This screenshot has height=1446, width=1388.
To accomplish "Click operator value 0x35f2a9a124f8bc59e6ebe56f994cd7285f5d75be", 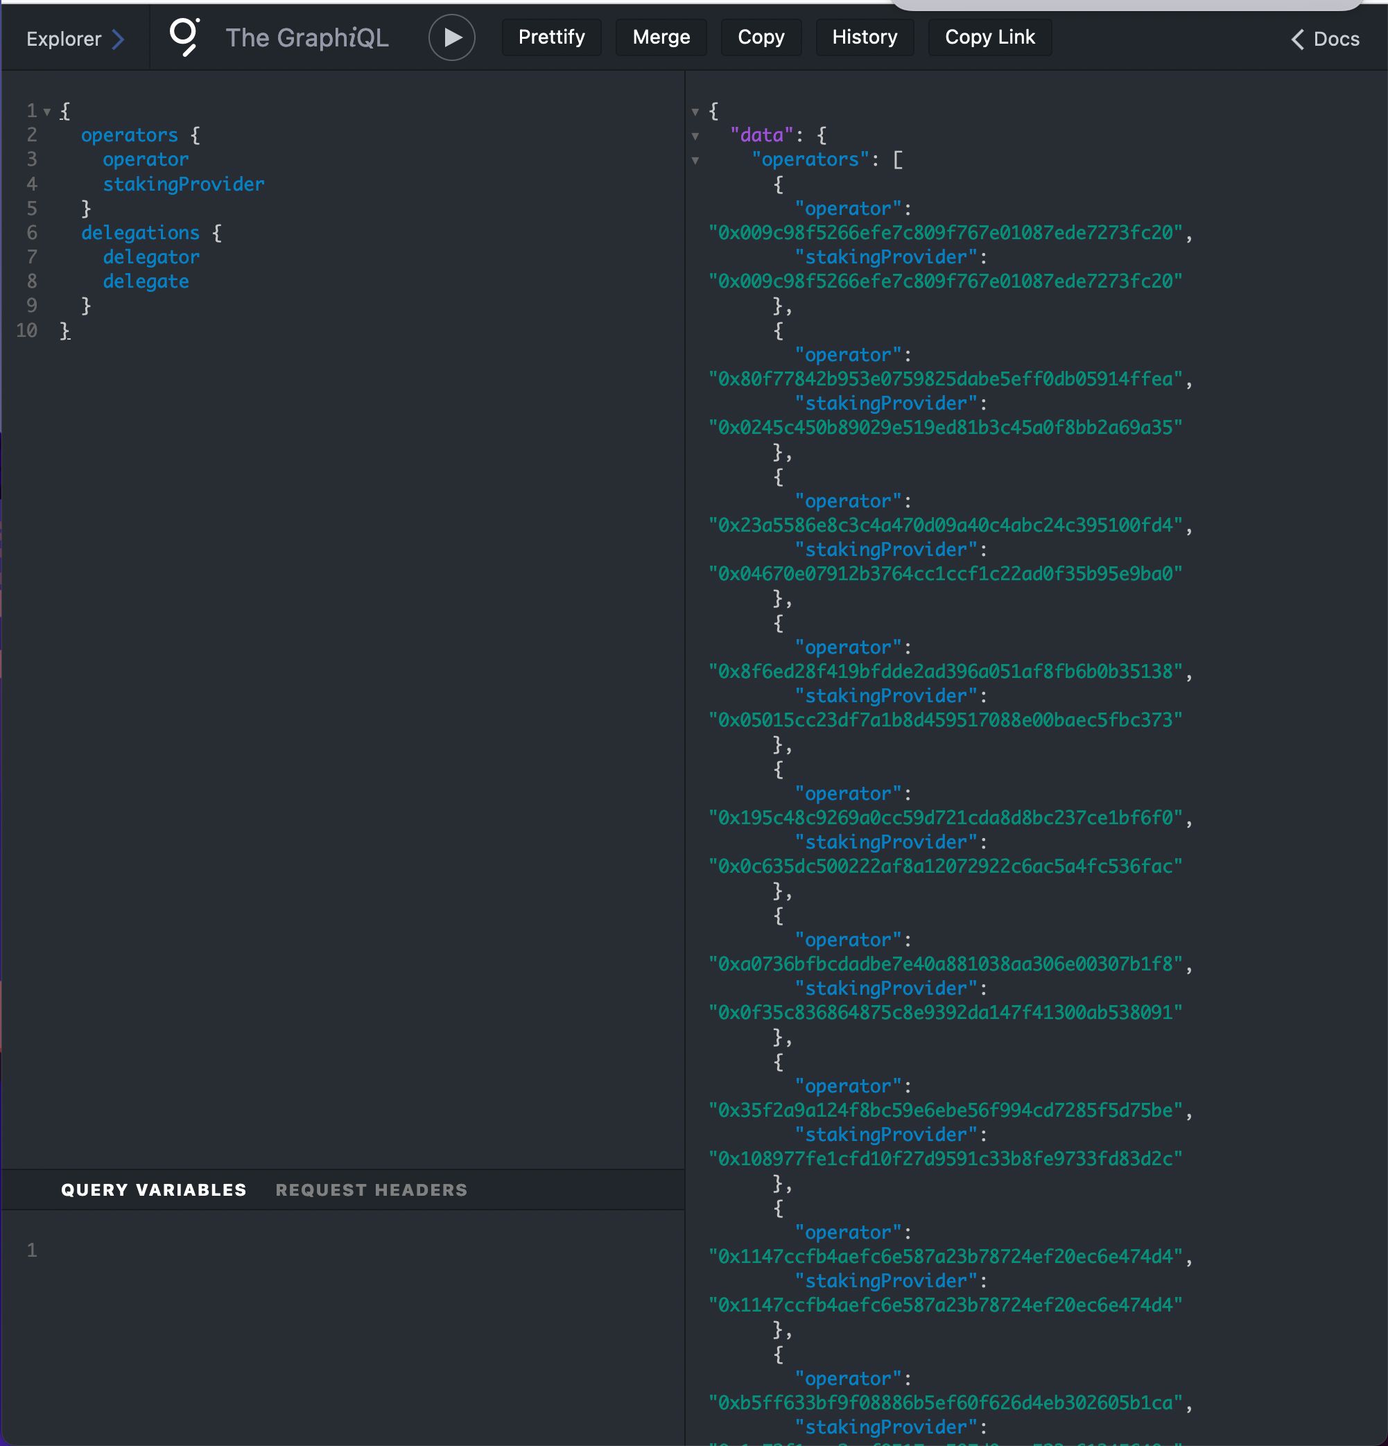I will pos(945,1110).
